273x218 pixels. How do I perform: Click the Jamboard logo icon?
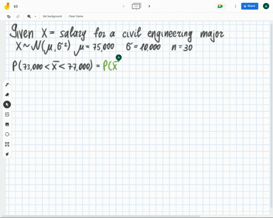coord(7,6)
